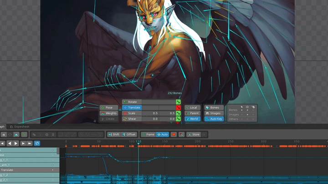Select the arm_1 row in the tree
Screen dimensions: 328x184
pyautogui.click(x=30, y=165)
